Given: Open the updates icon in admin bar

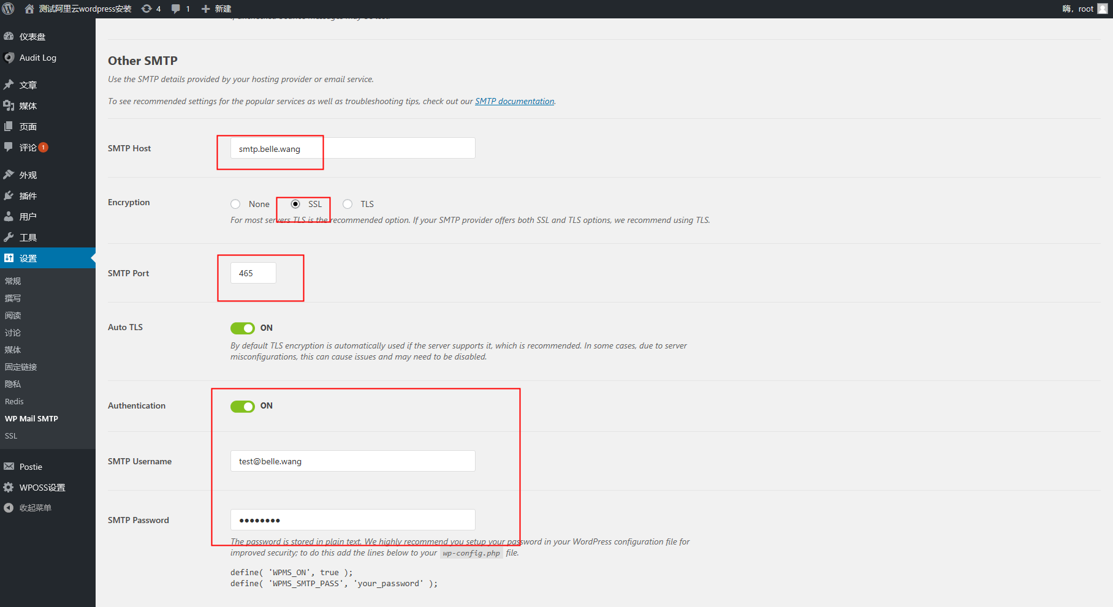Looking at the screenshot, I should click(146, 9).
